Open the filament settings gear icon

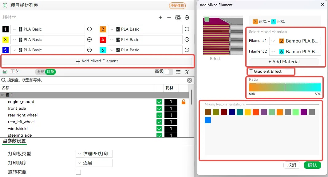187,17
